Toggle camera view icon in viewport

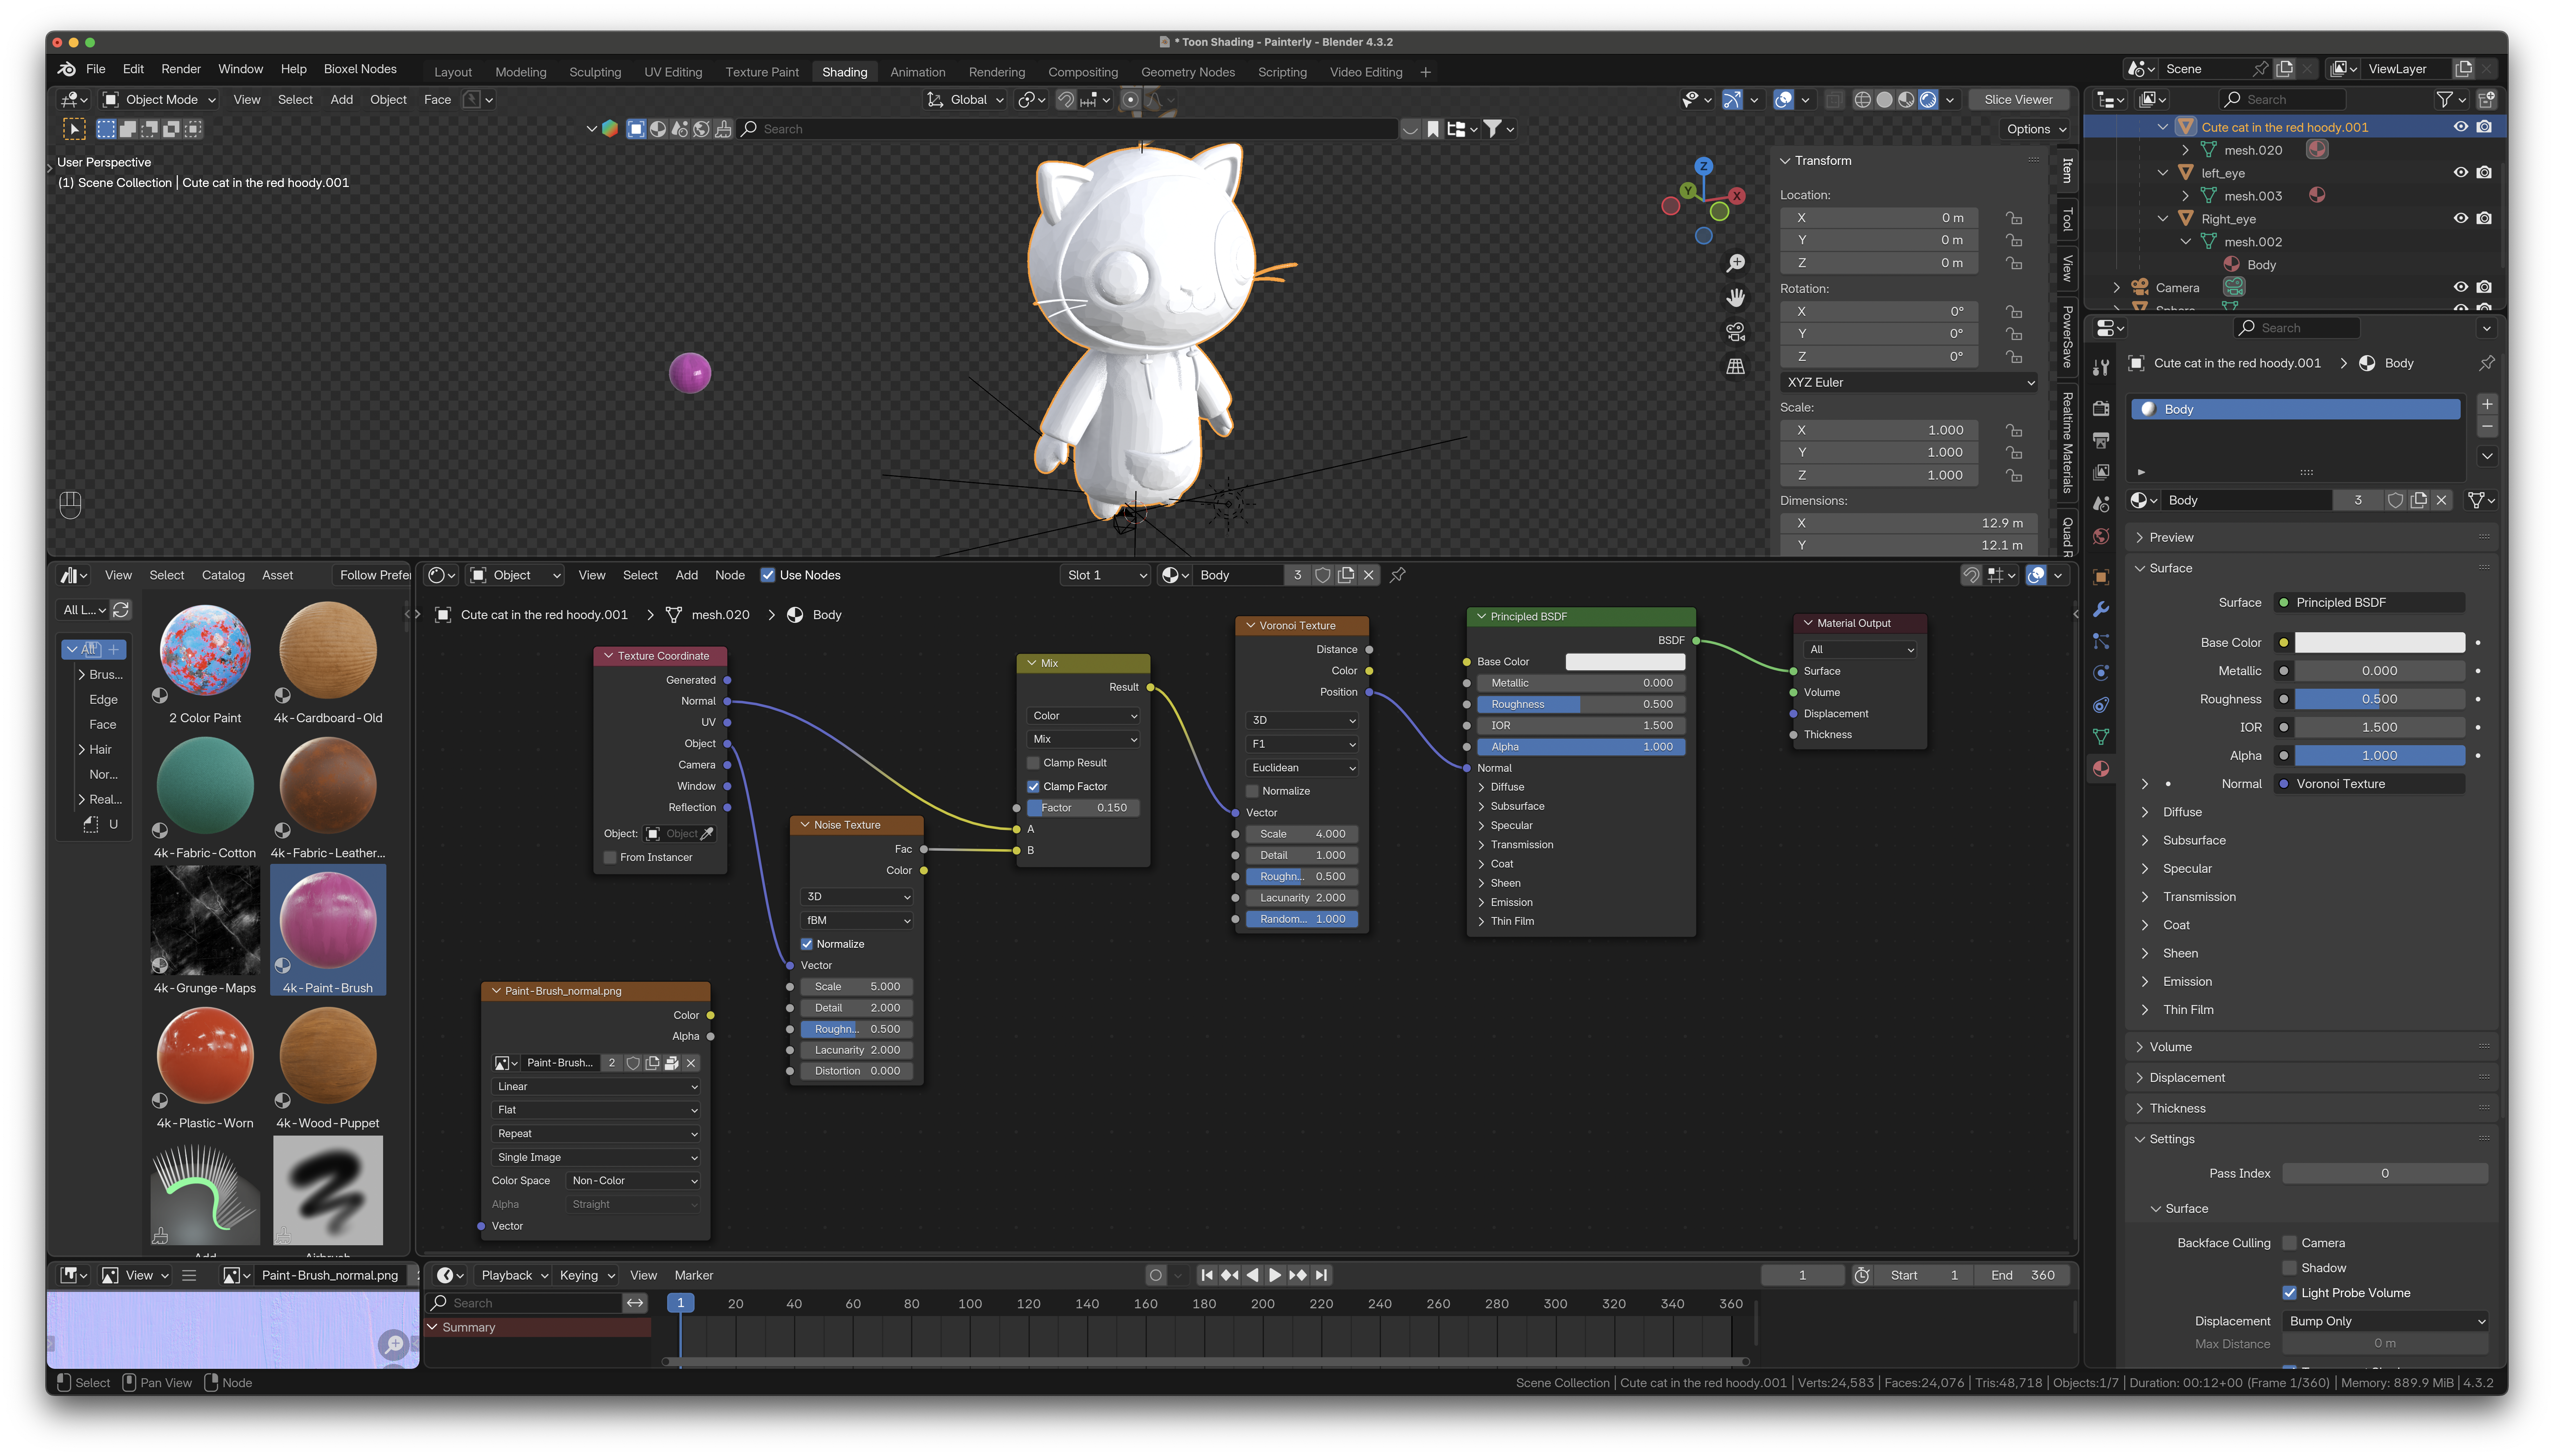(x=1736, y=332)
